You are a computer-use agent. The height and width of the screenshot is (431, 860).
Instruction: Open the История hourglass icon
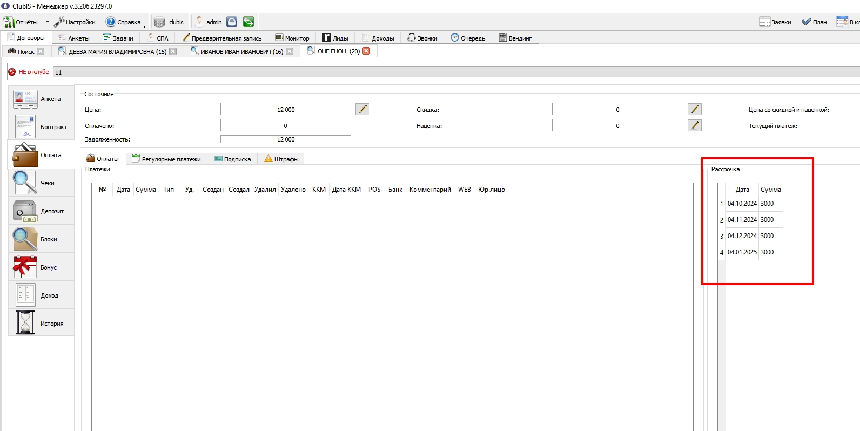(25, 323)
